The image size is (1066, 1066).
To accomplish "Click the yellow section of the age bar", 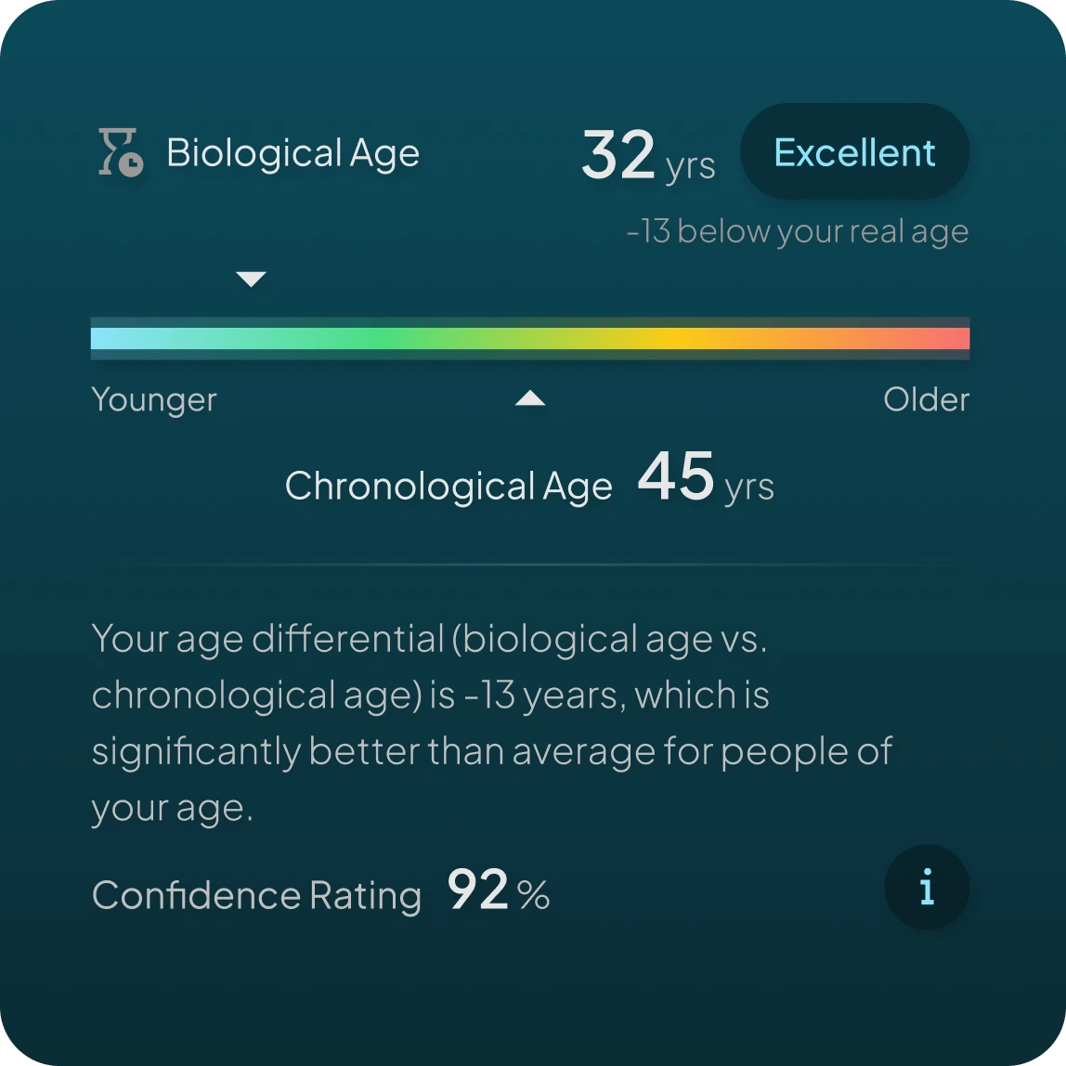I will click(x=678, y=338).
